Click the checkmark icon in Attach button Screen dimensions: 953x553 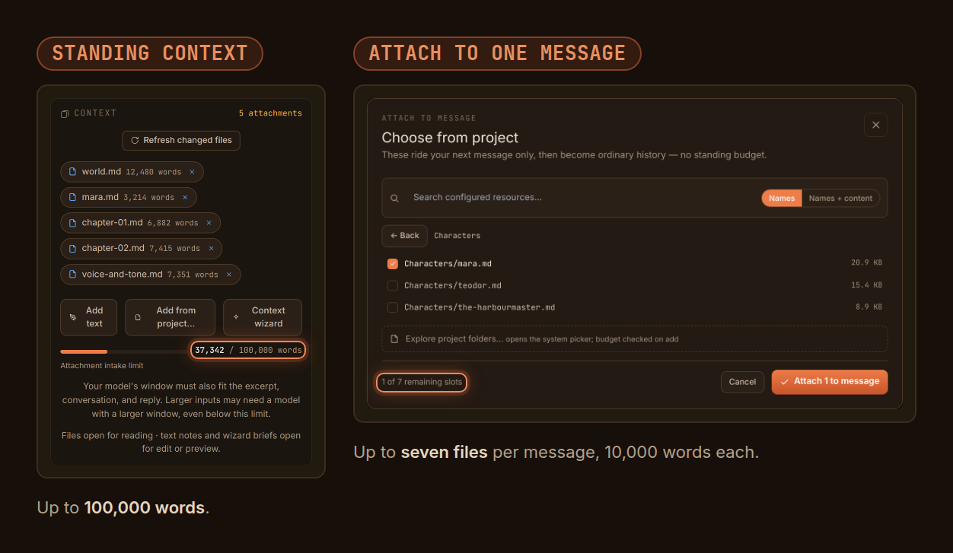[x=785, y=382]
